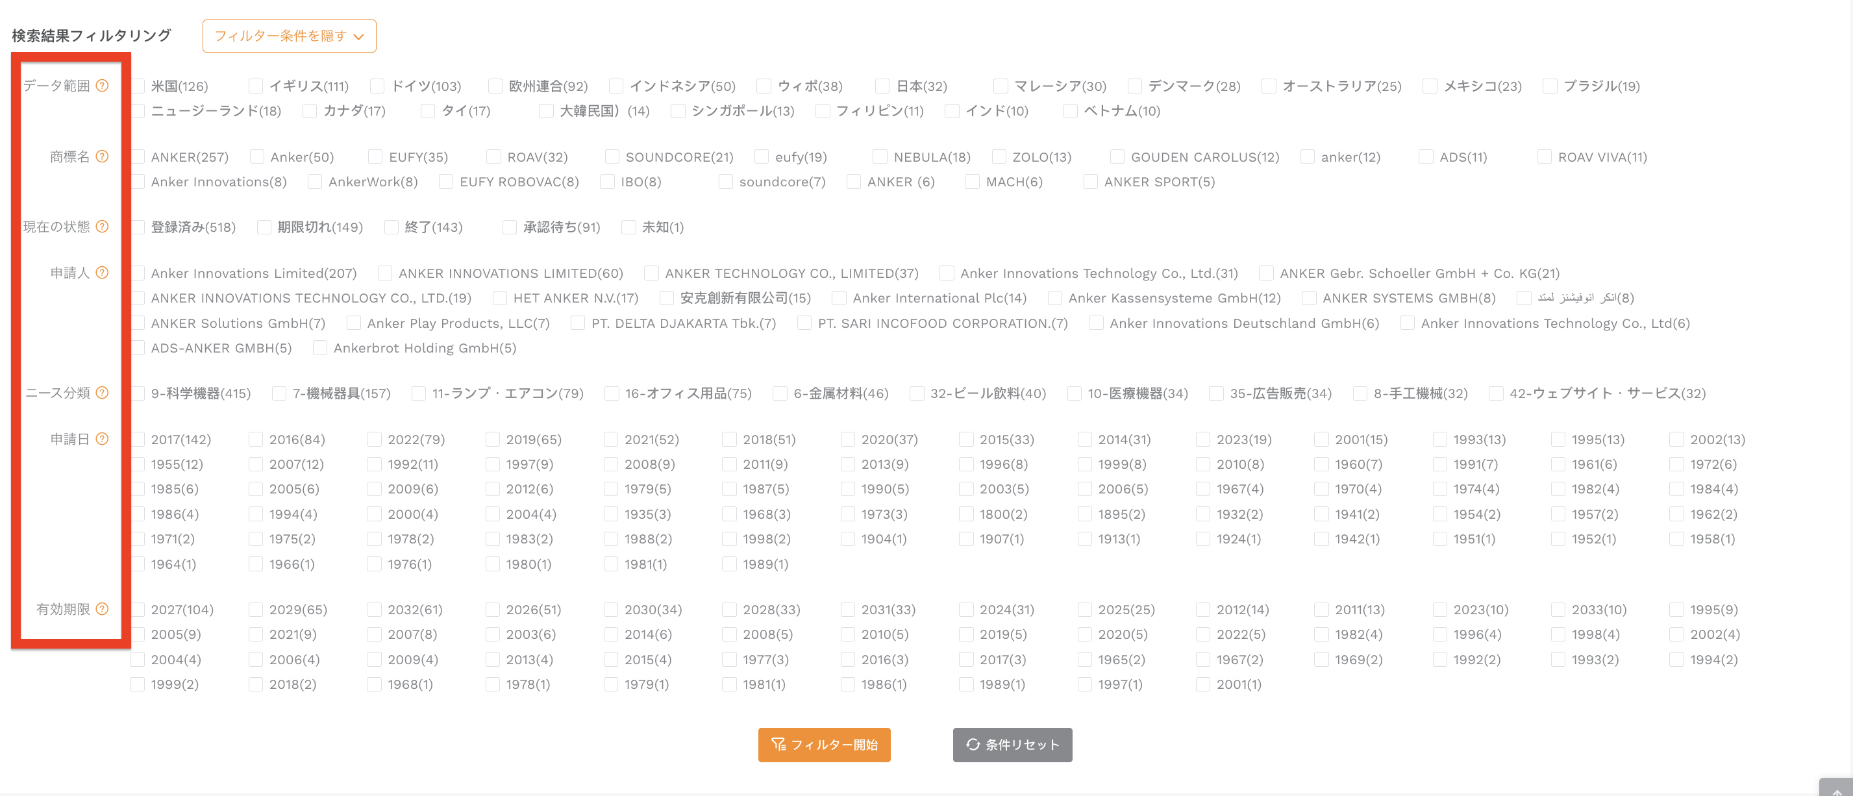Click help icon next to データ範囲
1853x796 pixels.
[102, 86]
